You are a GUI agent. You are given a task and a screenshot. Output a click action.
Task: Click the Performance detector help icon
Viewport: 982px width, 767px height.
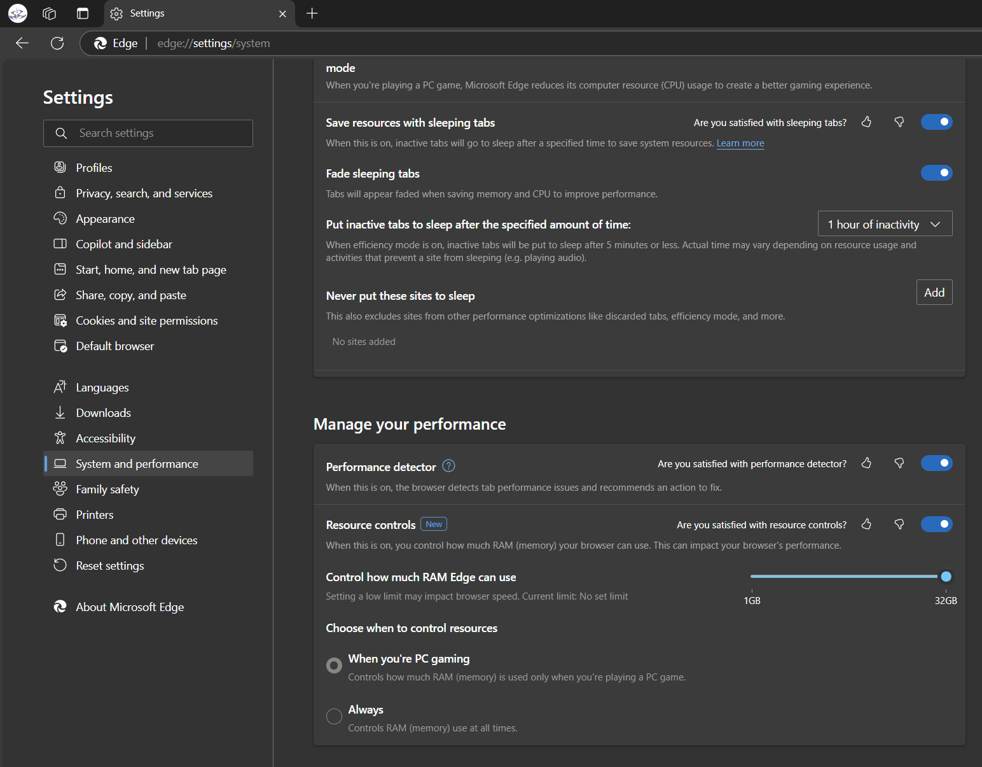pos(448,466)
